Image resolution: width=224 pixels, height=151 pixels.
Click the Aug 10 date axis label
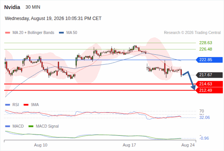click(41, 145)
